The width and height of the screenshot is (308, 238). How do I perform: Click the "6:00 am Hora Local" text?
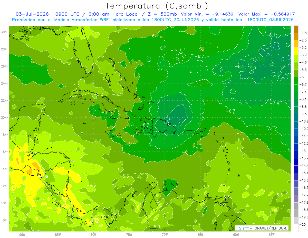click(114, 14)
